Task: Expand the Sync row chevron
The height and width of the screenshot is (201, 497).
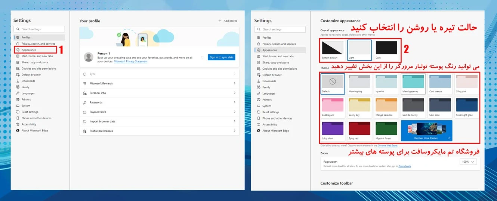Action: coord(235,74)
